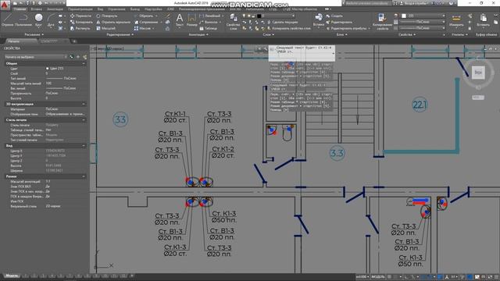Switch to the Главная ribbon tab
The width and height of the screenshot is (500, 281).
(x=20, y=9)
